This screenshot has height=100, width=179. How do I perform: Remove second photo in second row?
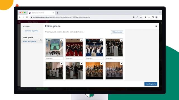[81, 64]
